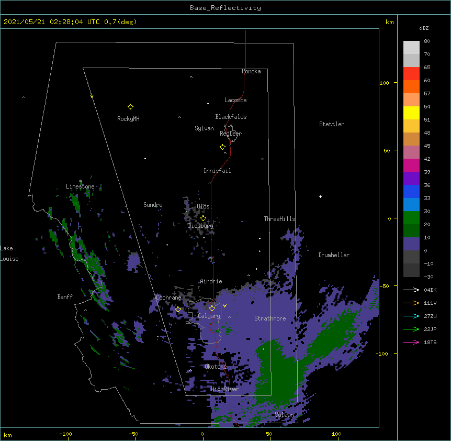The height and width of the screenshot is (441, 451).
Task: Click the Calgary city label
Action: point(209,316)
